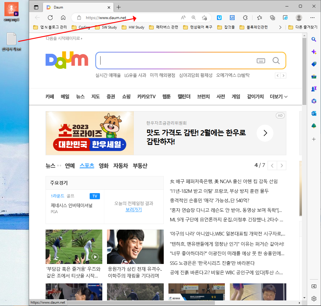Image resolution: width=321 pixels, height=306 pixels.
Task: Click the Daum logo
Action: click(x=67, y=60)
